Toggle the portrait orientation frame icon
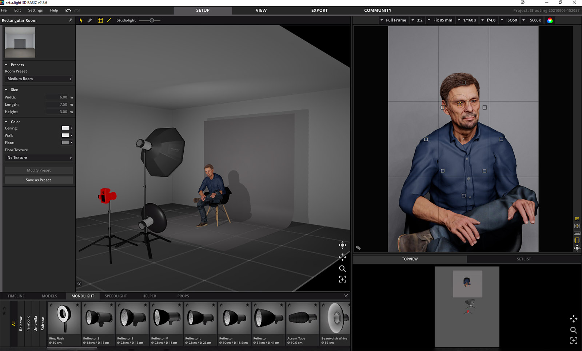 [x=577, y=240]
